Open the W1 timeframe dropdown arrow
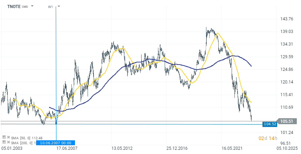 [59, 6]
